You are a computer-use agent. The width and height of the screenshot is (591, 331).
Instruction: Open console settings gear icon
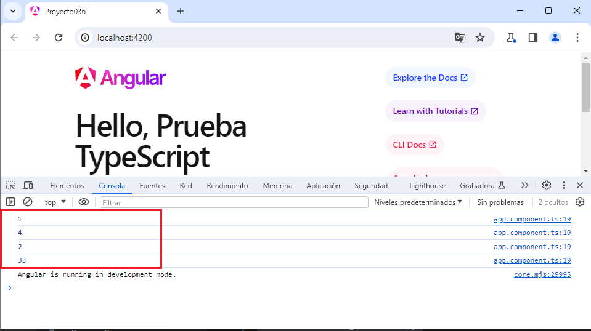pos(580,202)
